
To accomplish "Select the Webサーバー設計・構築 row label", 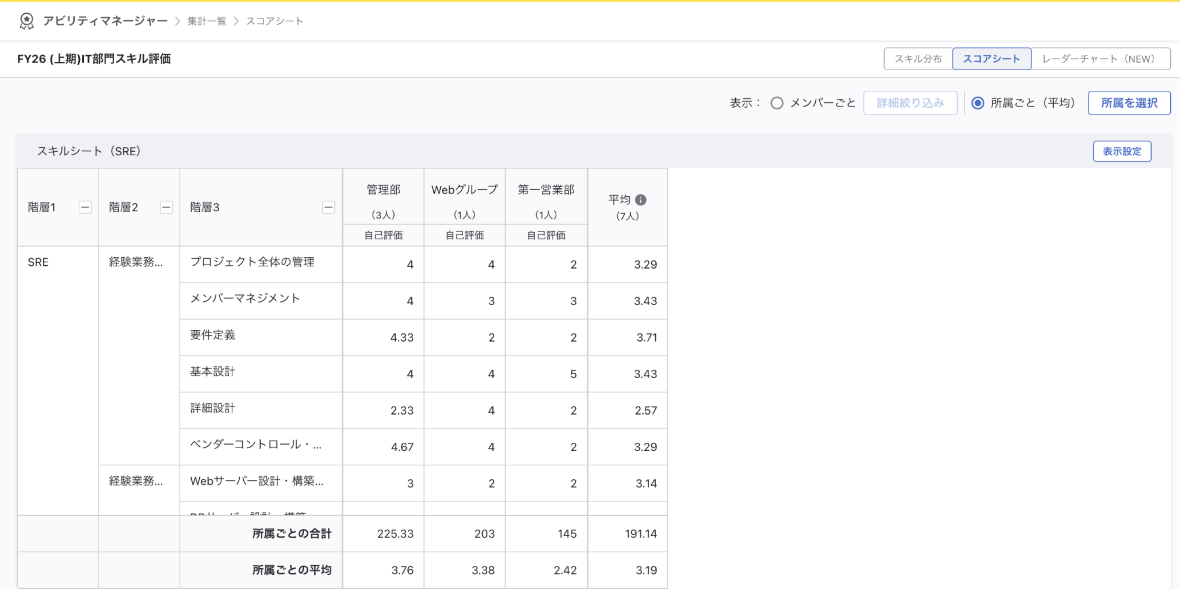I will click(257, 481).
